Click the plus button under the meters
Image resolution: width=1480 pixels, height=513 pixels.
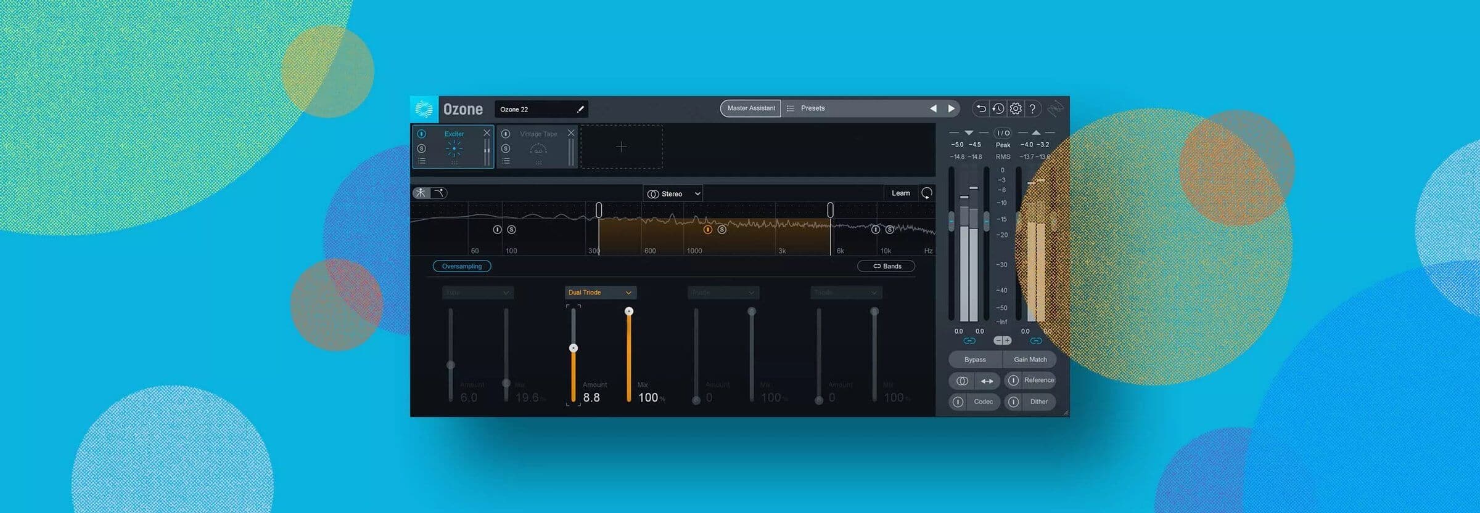point(1007,341)
